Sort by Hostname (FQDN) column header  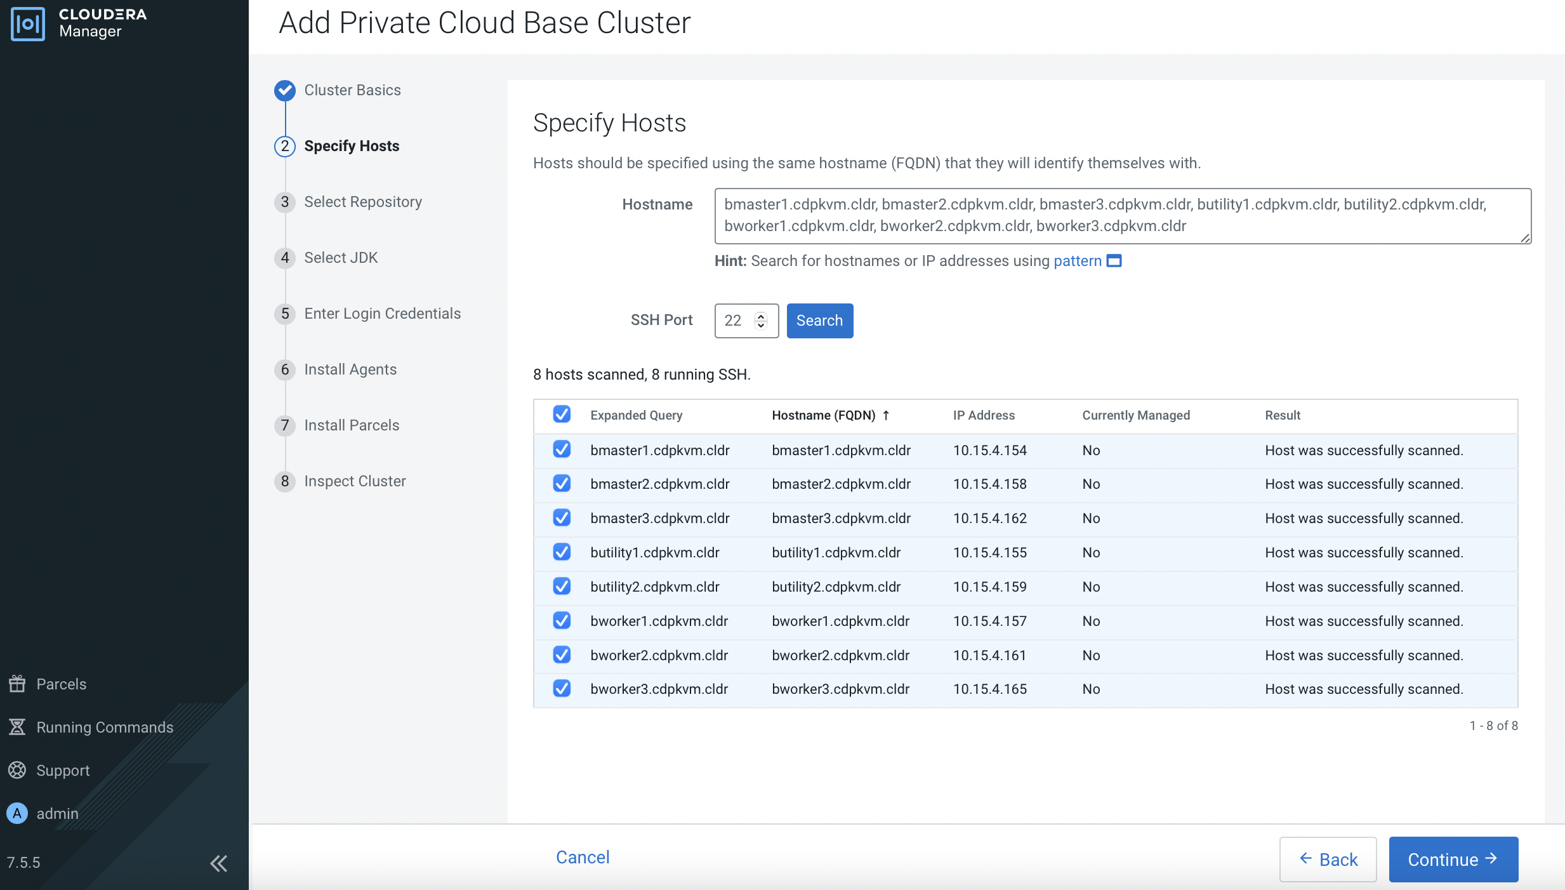[824, 415]
